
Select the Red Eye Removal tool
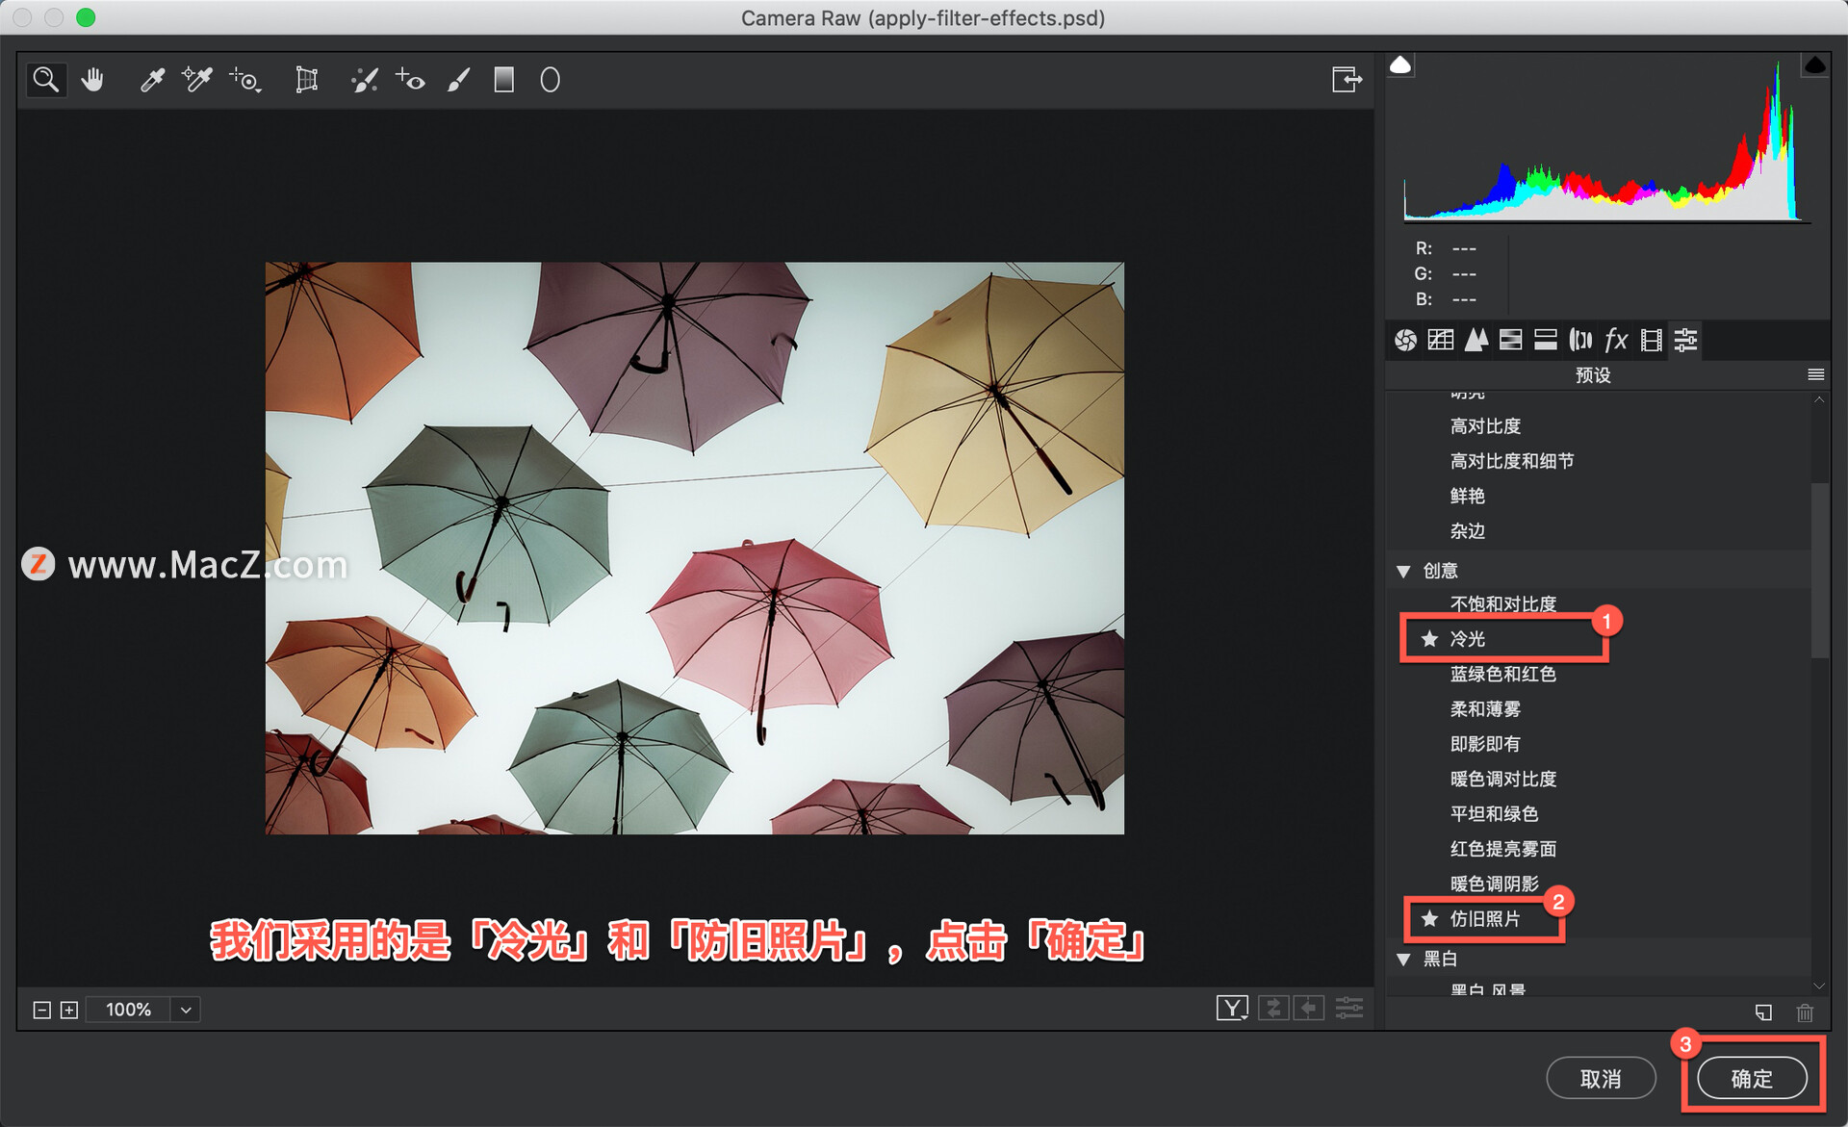410,80
